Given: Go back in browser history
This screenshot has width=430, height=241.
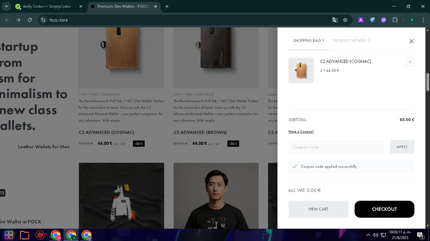Looking at the screenshot, I should 7,20.
